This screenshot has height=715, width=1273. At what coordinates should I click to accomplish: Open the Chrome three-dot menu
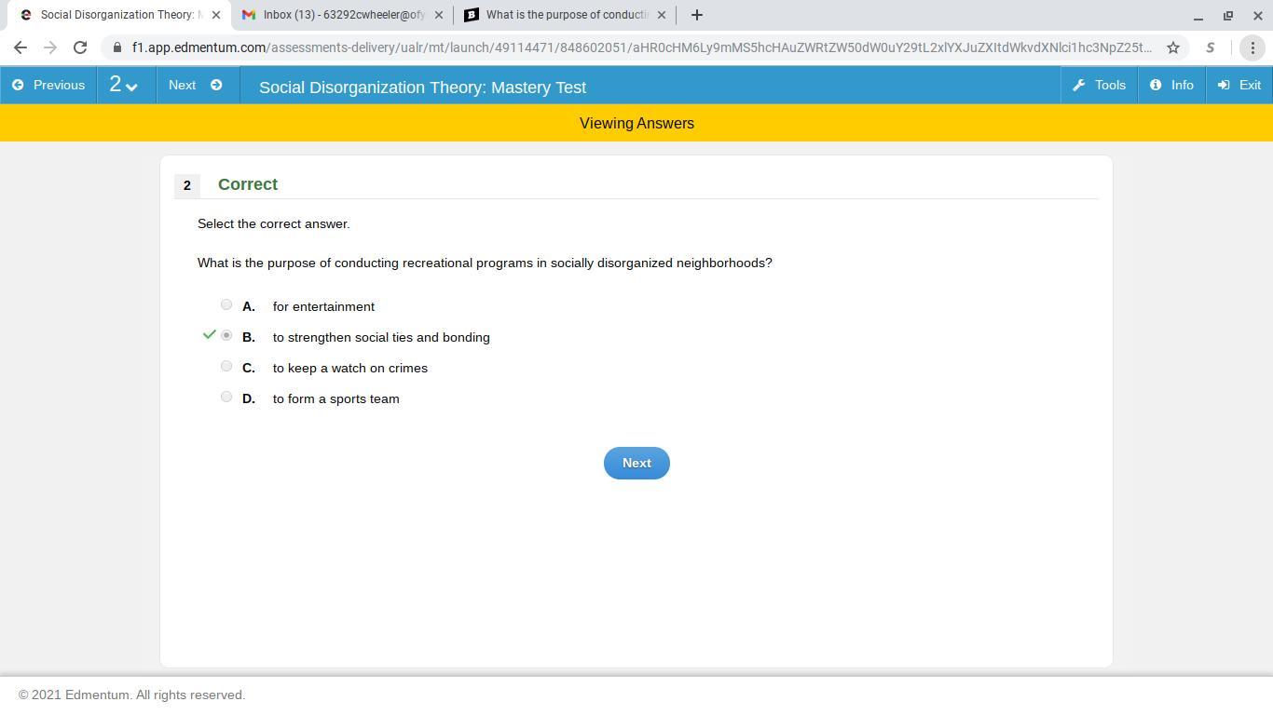[x=1252, y=47]
